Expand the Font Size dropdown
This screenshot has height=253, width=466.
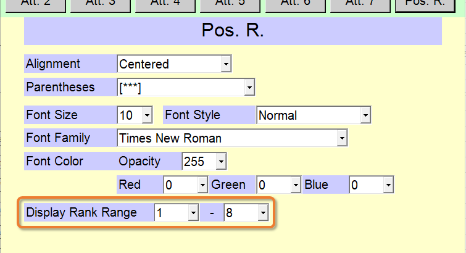135,115
